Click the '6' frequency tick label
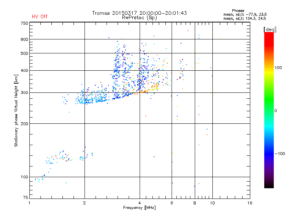The width and height of the screenshot is (294, 221). point(172,203)
